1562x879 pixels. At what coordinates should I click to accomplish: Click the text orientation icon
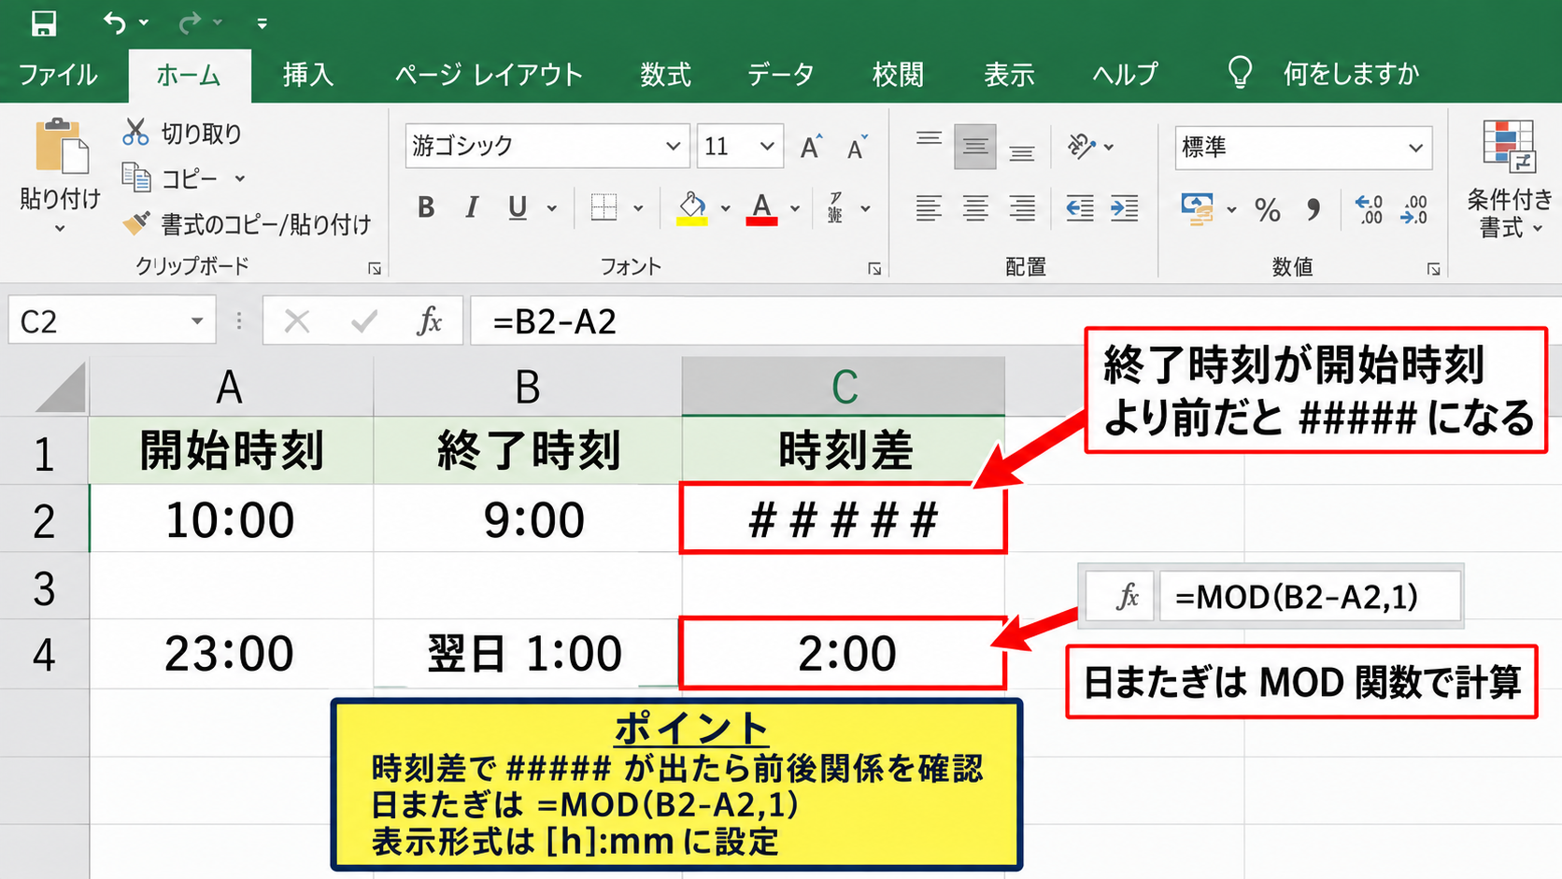(x=1081, y=146)
